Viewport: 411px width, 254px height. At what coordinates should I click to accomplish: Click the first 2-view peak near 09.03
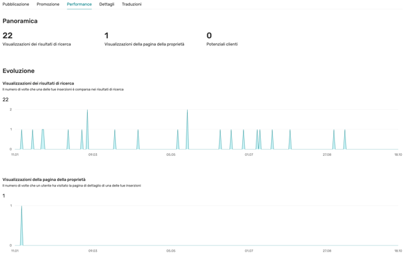(87, 129)
